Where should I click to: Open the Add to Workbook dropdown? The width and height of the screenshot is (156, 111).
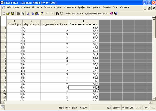point(74,14)
